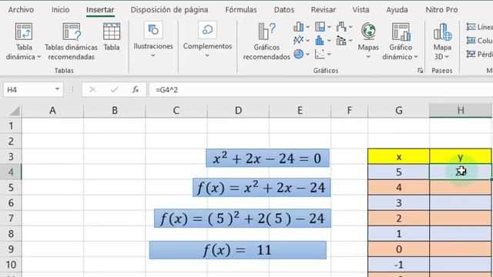Select row 3 header
This screenshot has width=493, height=277.
[x=11, y=157]
